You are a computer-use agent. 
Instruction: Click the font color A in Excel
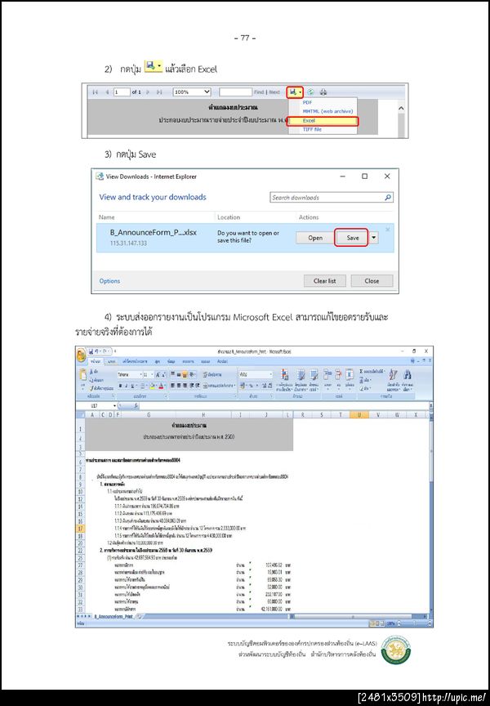tap(162, 386)
